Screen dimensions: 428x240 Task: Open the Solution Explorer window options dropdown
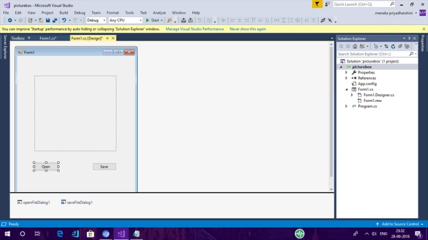point(404,38)
